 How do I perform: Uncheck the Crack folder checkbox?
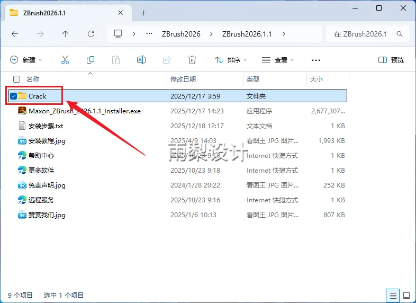(14, 96)
